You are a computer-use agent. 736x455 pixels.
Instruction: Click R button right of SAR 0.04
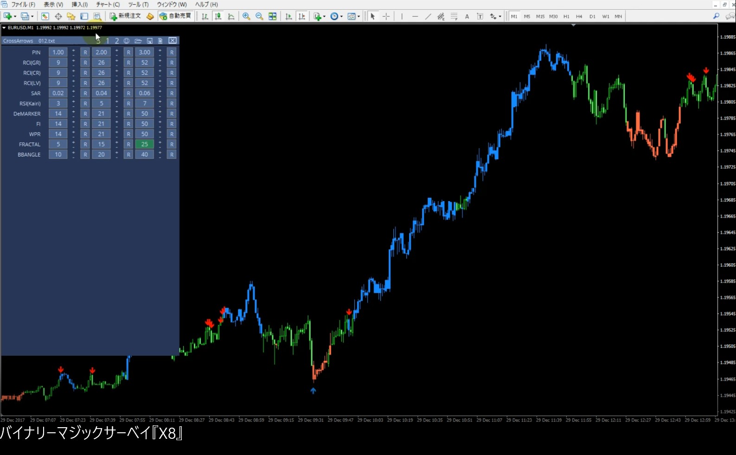tap(128, 93)
